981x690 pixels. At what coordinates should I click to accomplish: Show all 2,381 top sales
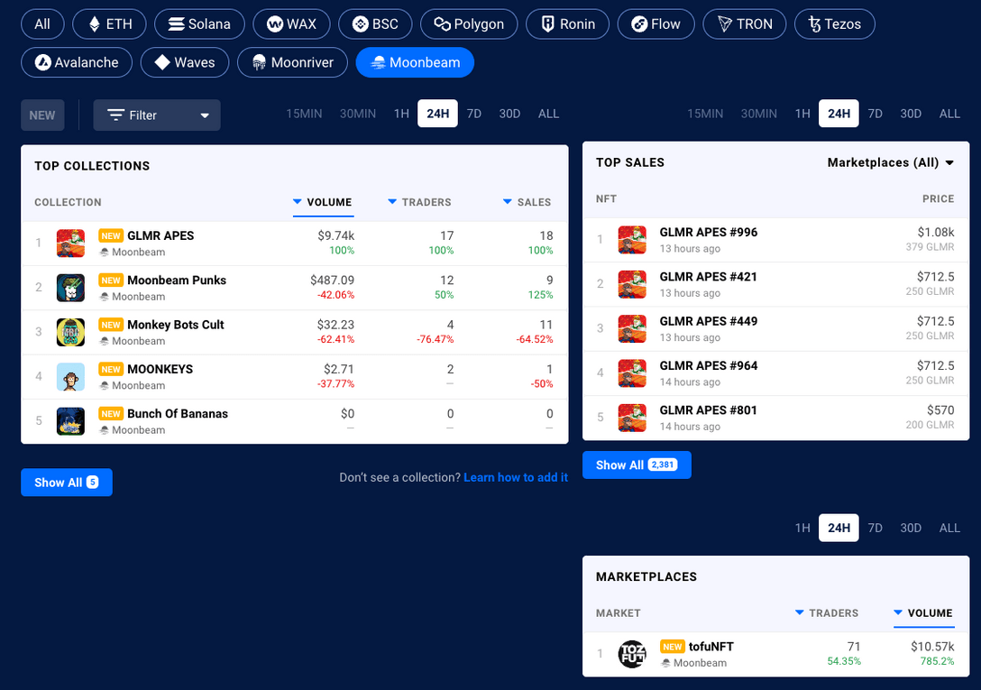click(x=637, y=465)
